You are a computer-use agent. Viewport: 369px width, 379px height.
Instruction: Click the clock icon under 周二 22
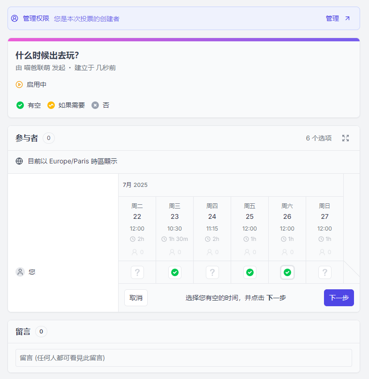[133, 239]
